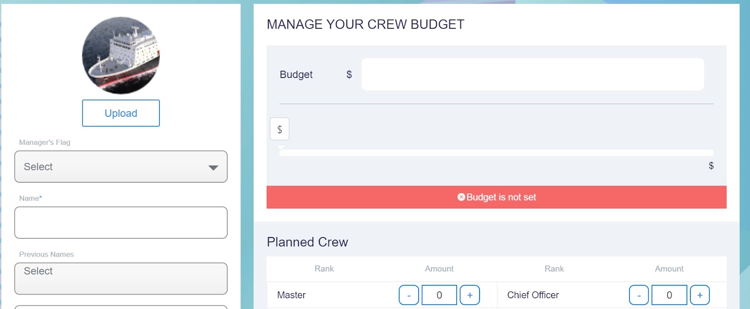Open the Previous Names select box
Screen dimensions: 750x309
[121, 278]
